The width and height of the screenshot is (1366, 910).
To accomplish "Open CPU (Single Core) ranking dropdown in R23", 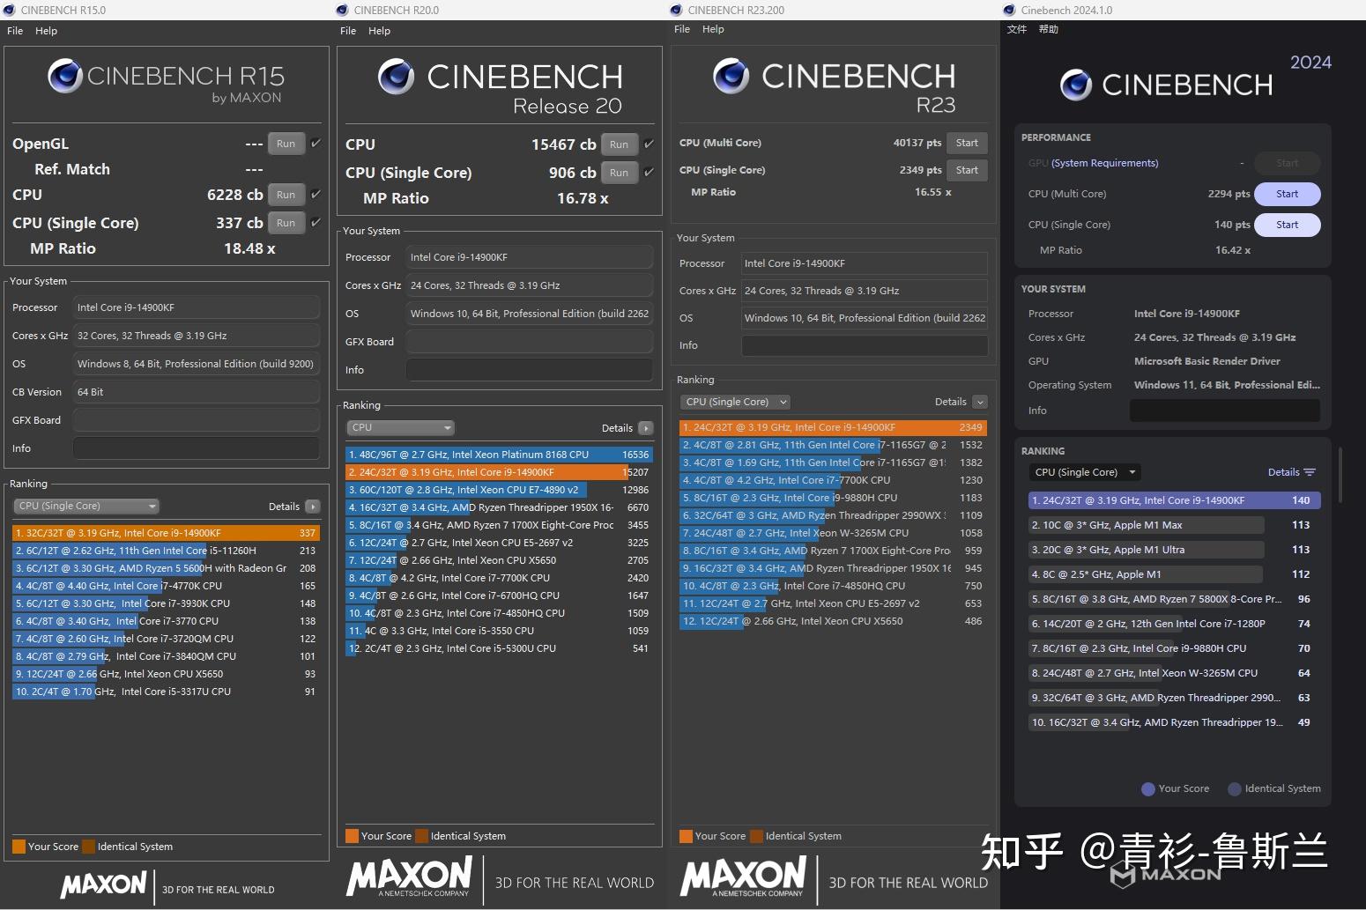I will point(736,402).
